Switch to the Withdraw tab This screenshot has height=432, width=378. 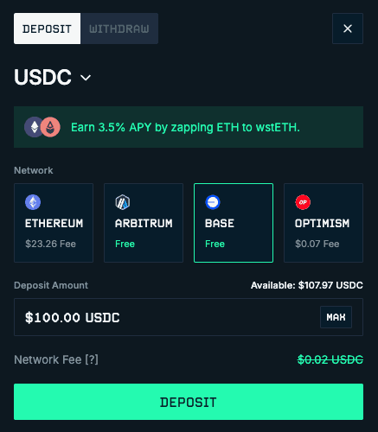119,29
